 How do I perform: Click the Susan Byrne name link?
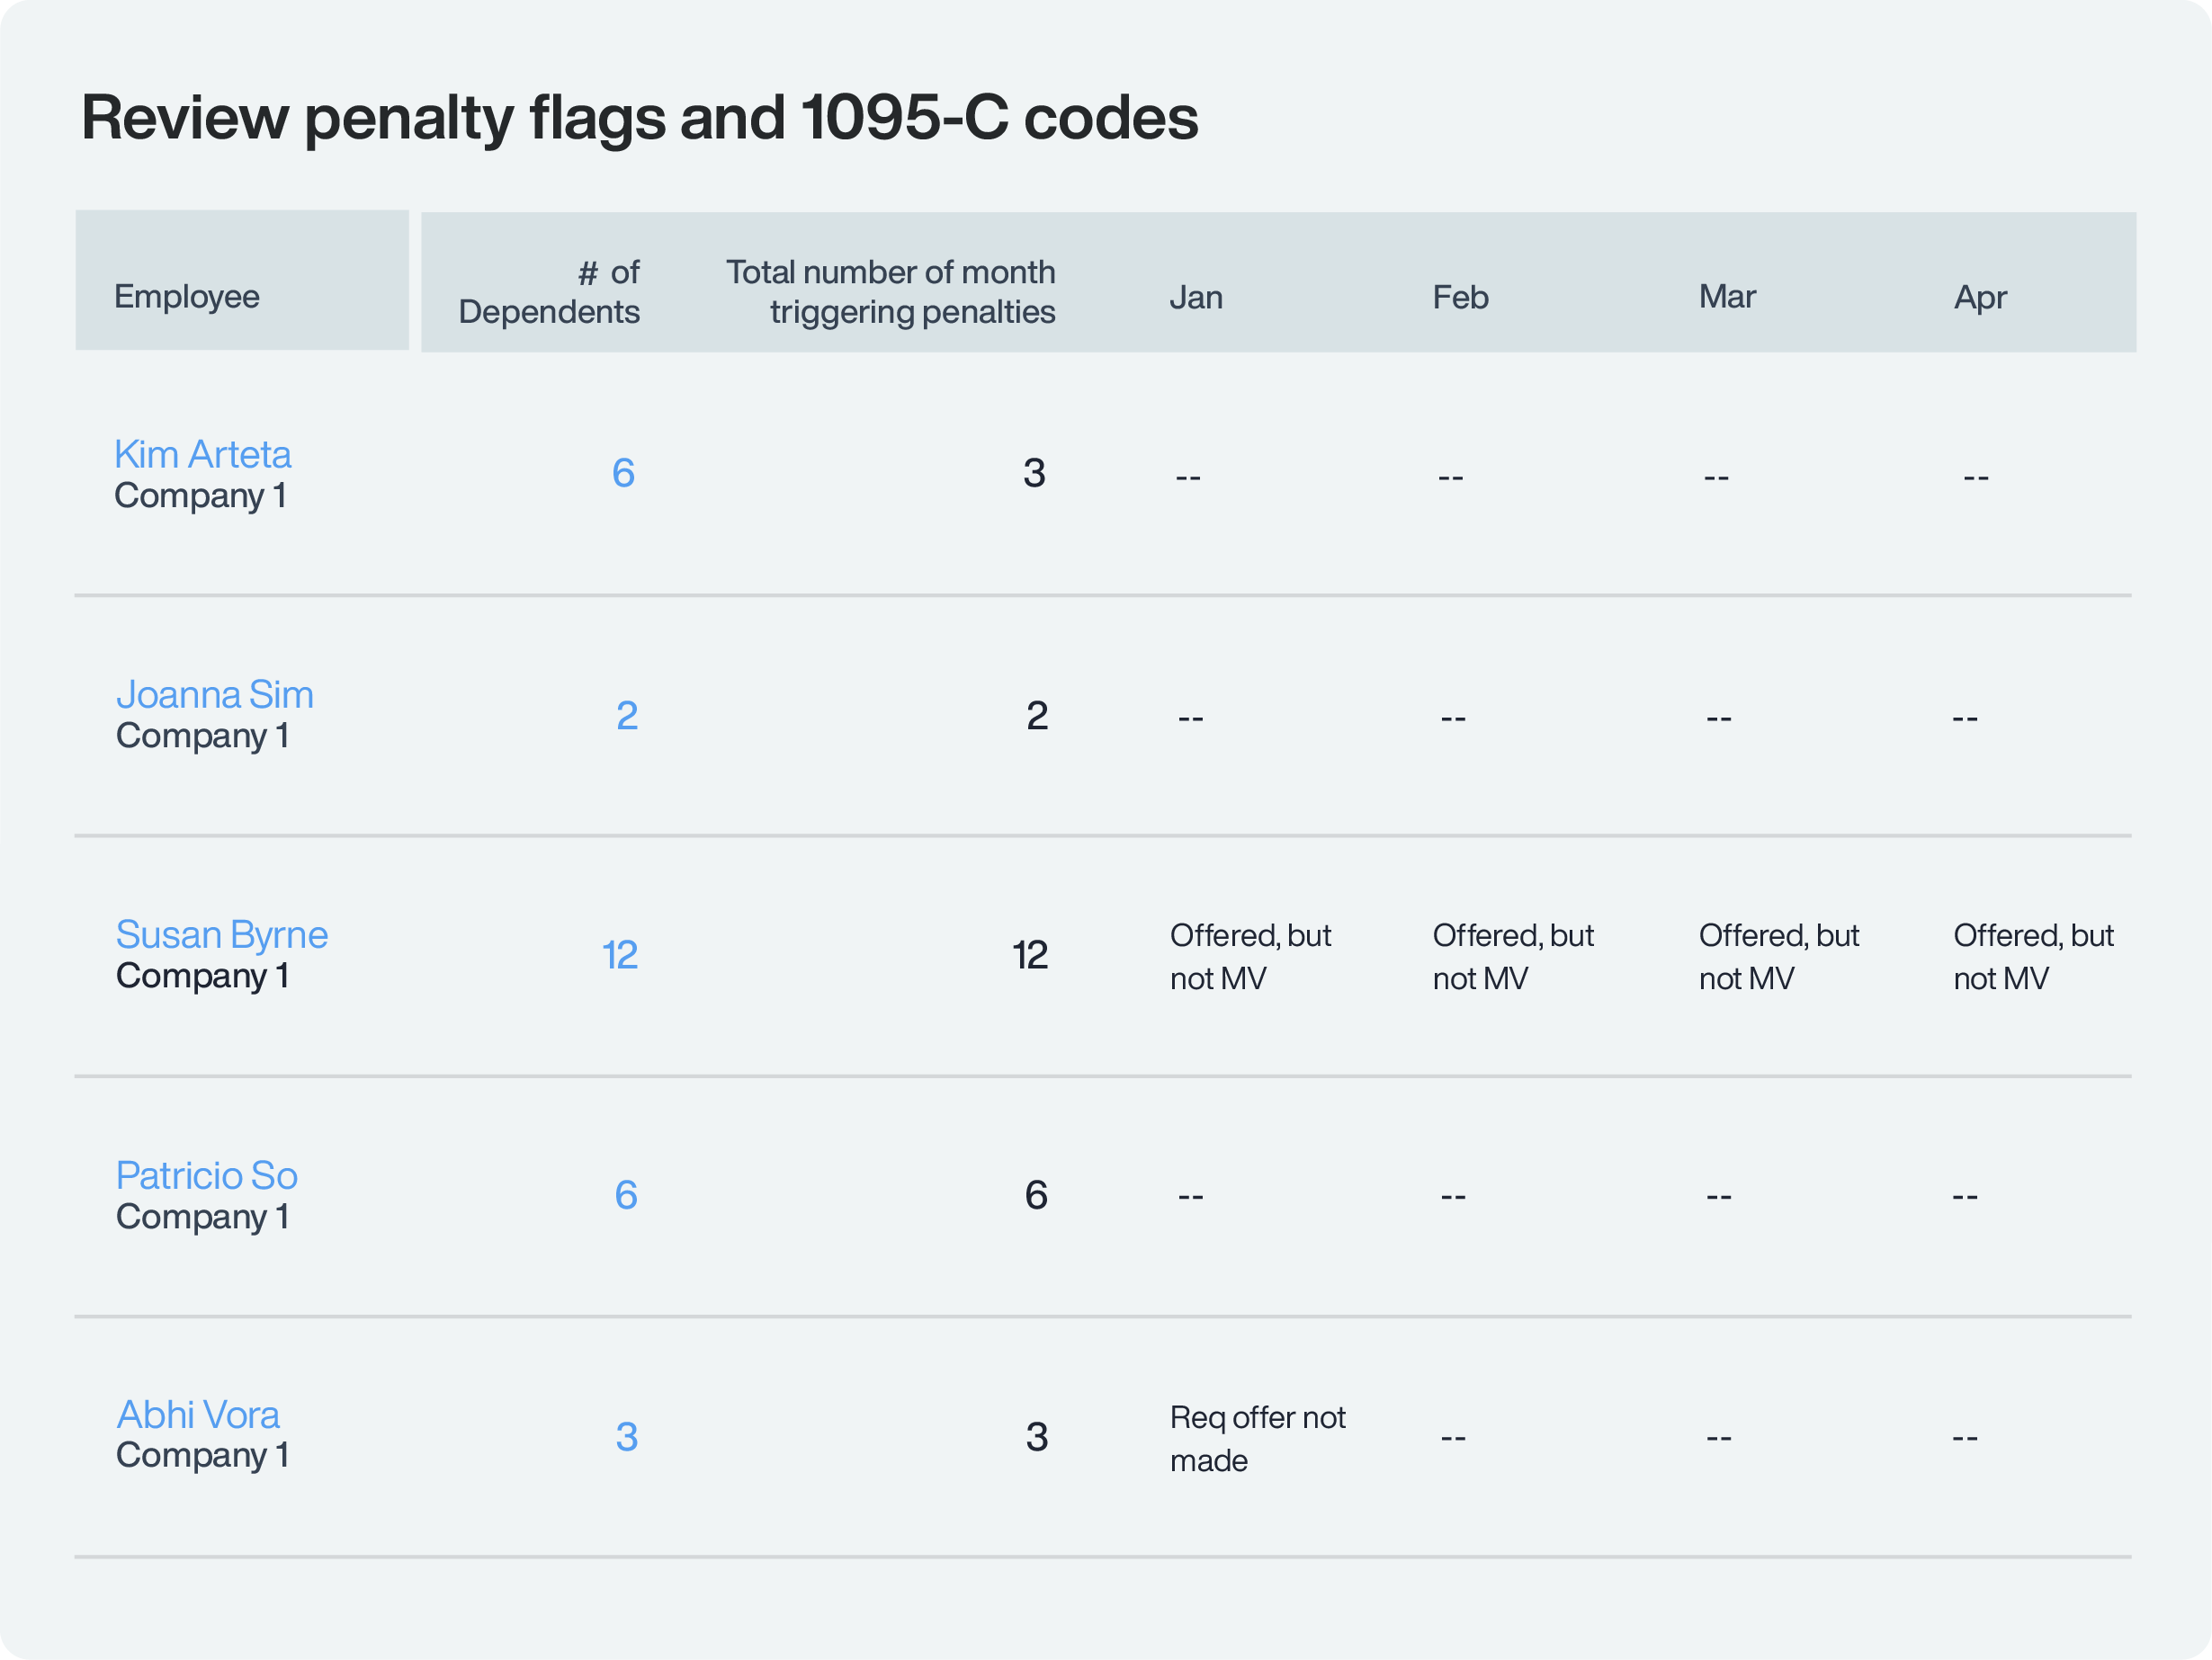pyautogui.click(x=221, y=934)
